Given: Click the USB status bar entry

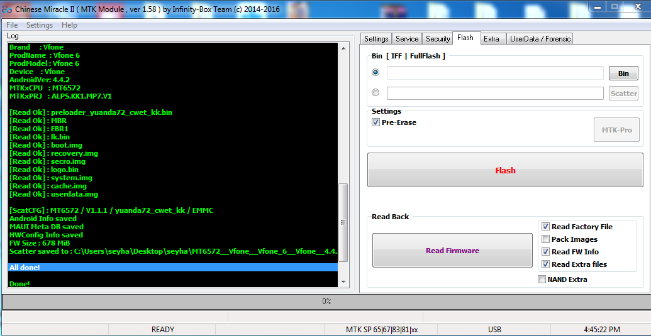Looking at the screenshot, I should (494, 330).
